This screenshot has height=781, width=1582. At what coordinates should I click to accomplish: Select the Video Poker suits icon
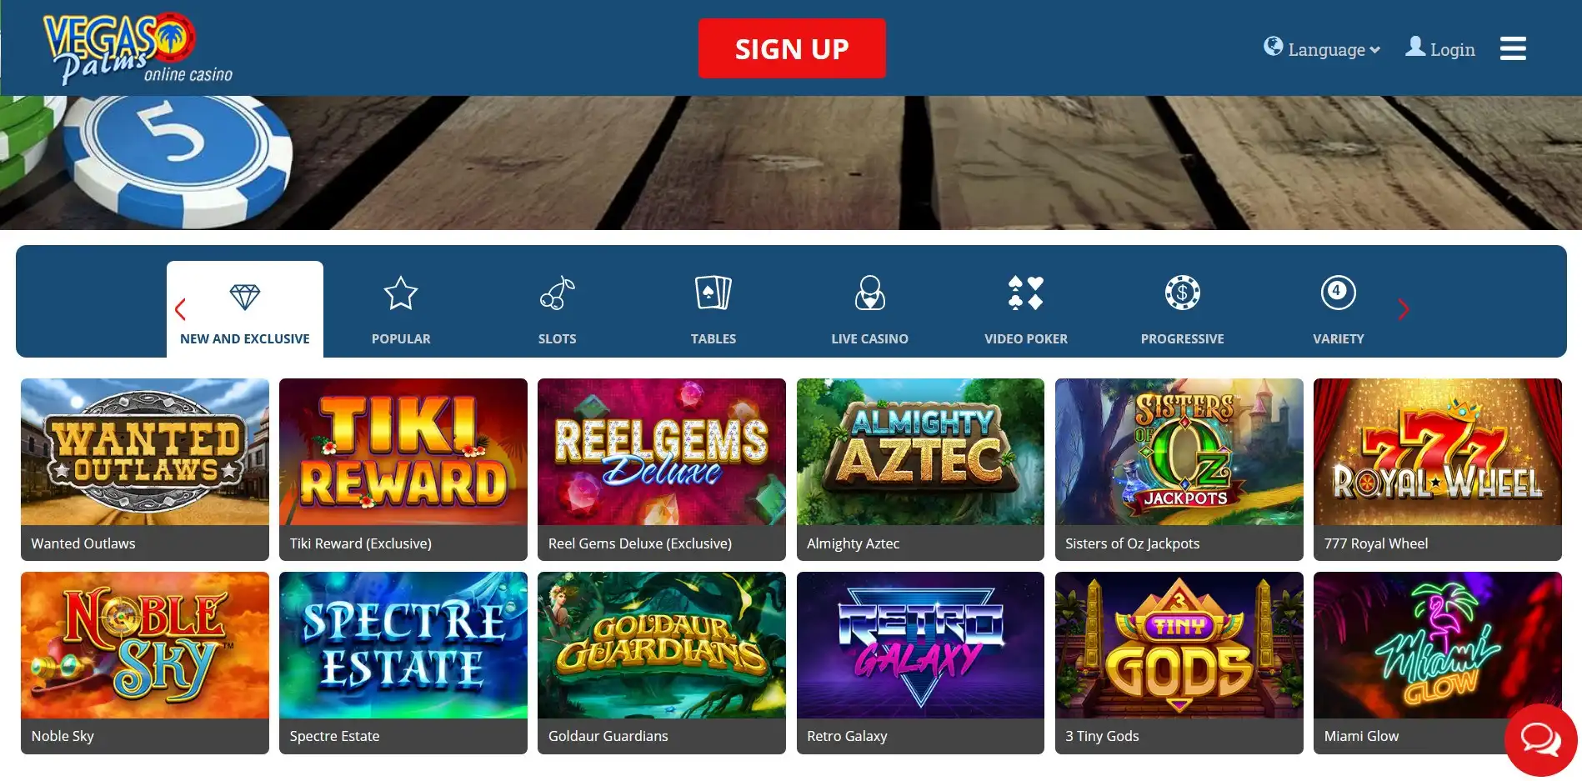tap(1026, 293)
